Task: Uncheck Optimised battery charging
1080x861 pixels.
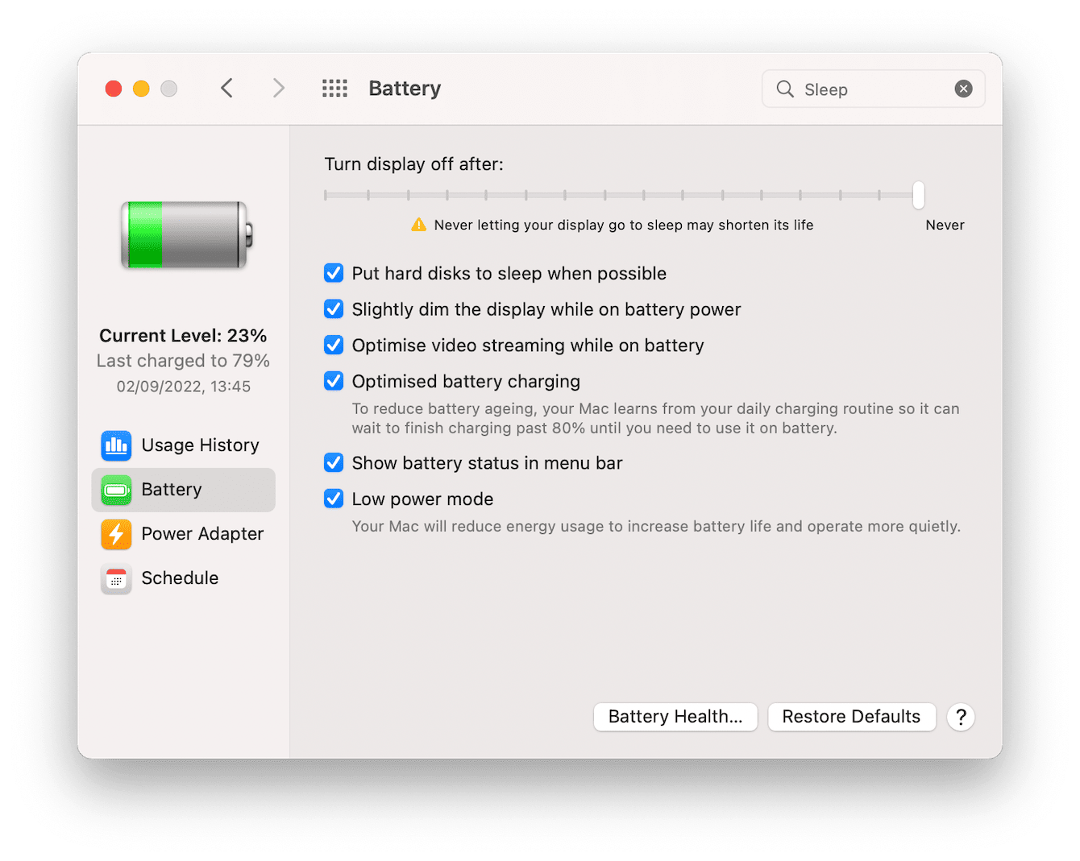Action: [x=333, y=381]
